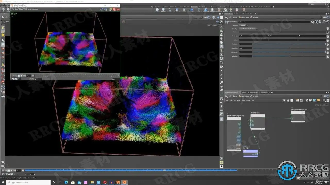Click the Layout menu in network editor
This screenshot has height=185, width=330.
tap(248, 100)
